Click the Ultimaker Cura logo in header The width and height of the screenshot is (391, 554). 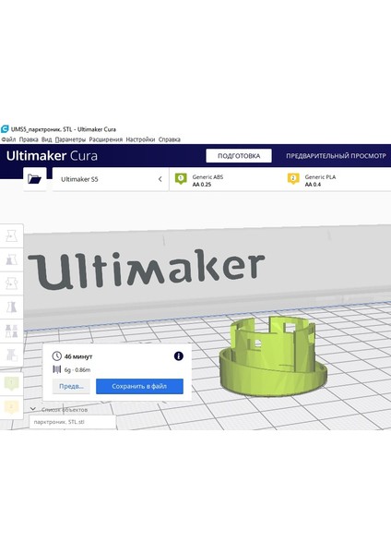click(52, 156)
